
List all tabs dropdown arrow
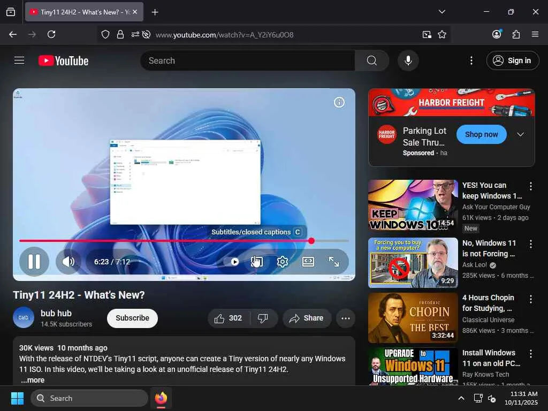click(x=442, y=12)
